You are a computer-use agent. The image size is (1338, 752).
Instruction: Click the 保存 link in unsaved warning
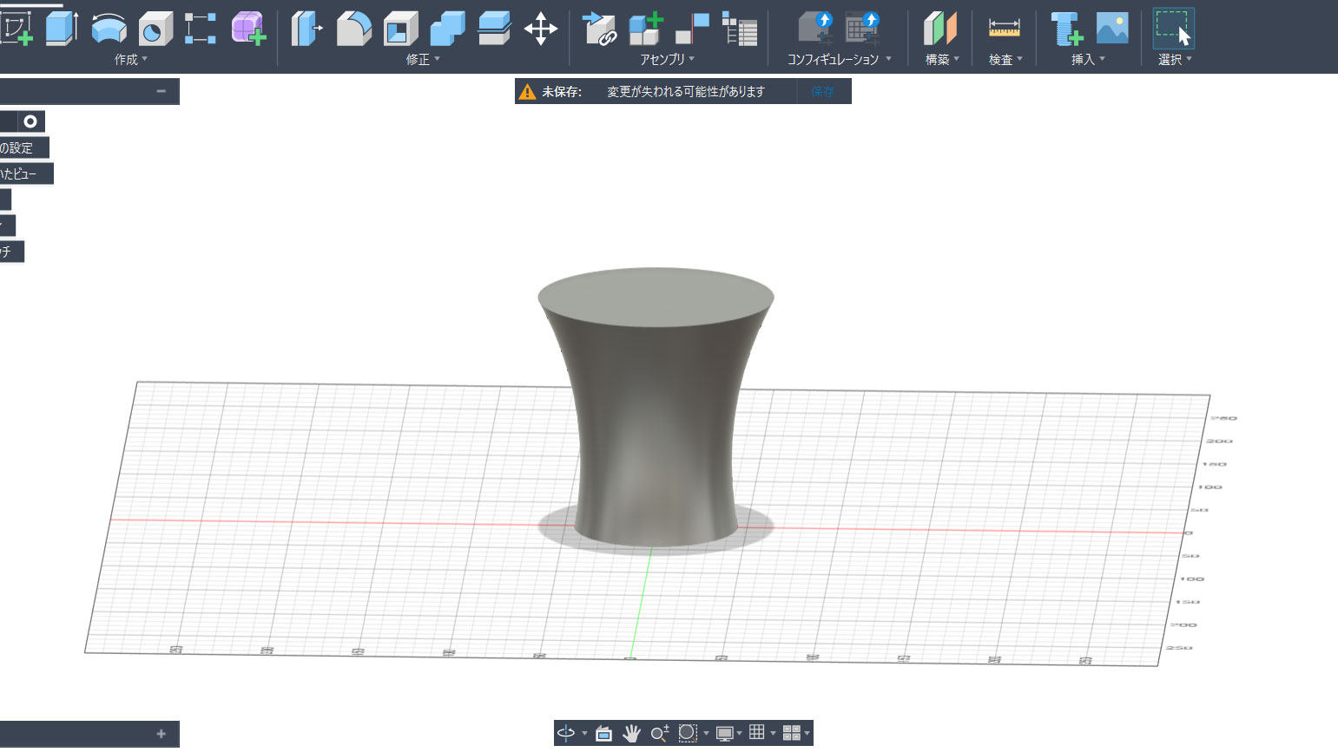tap(823, 91)
